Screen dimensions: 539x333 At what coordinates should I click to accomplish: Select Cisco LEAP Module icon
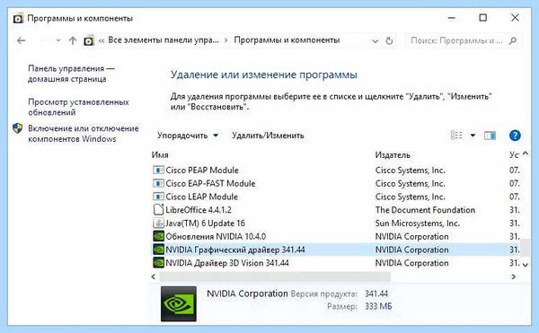click(158, 197)
